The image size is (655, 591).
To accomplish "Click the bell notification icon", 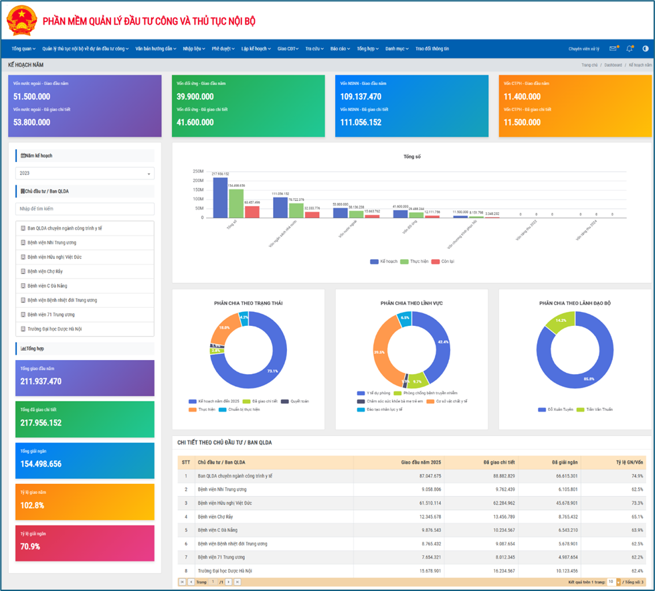I will tap(630, 49).
